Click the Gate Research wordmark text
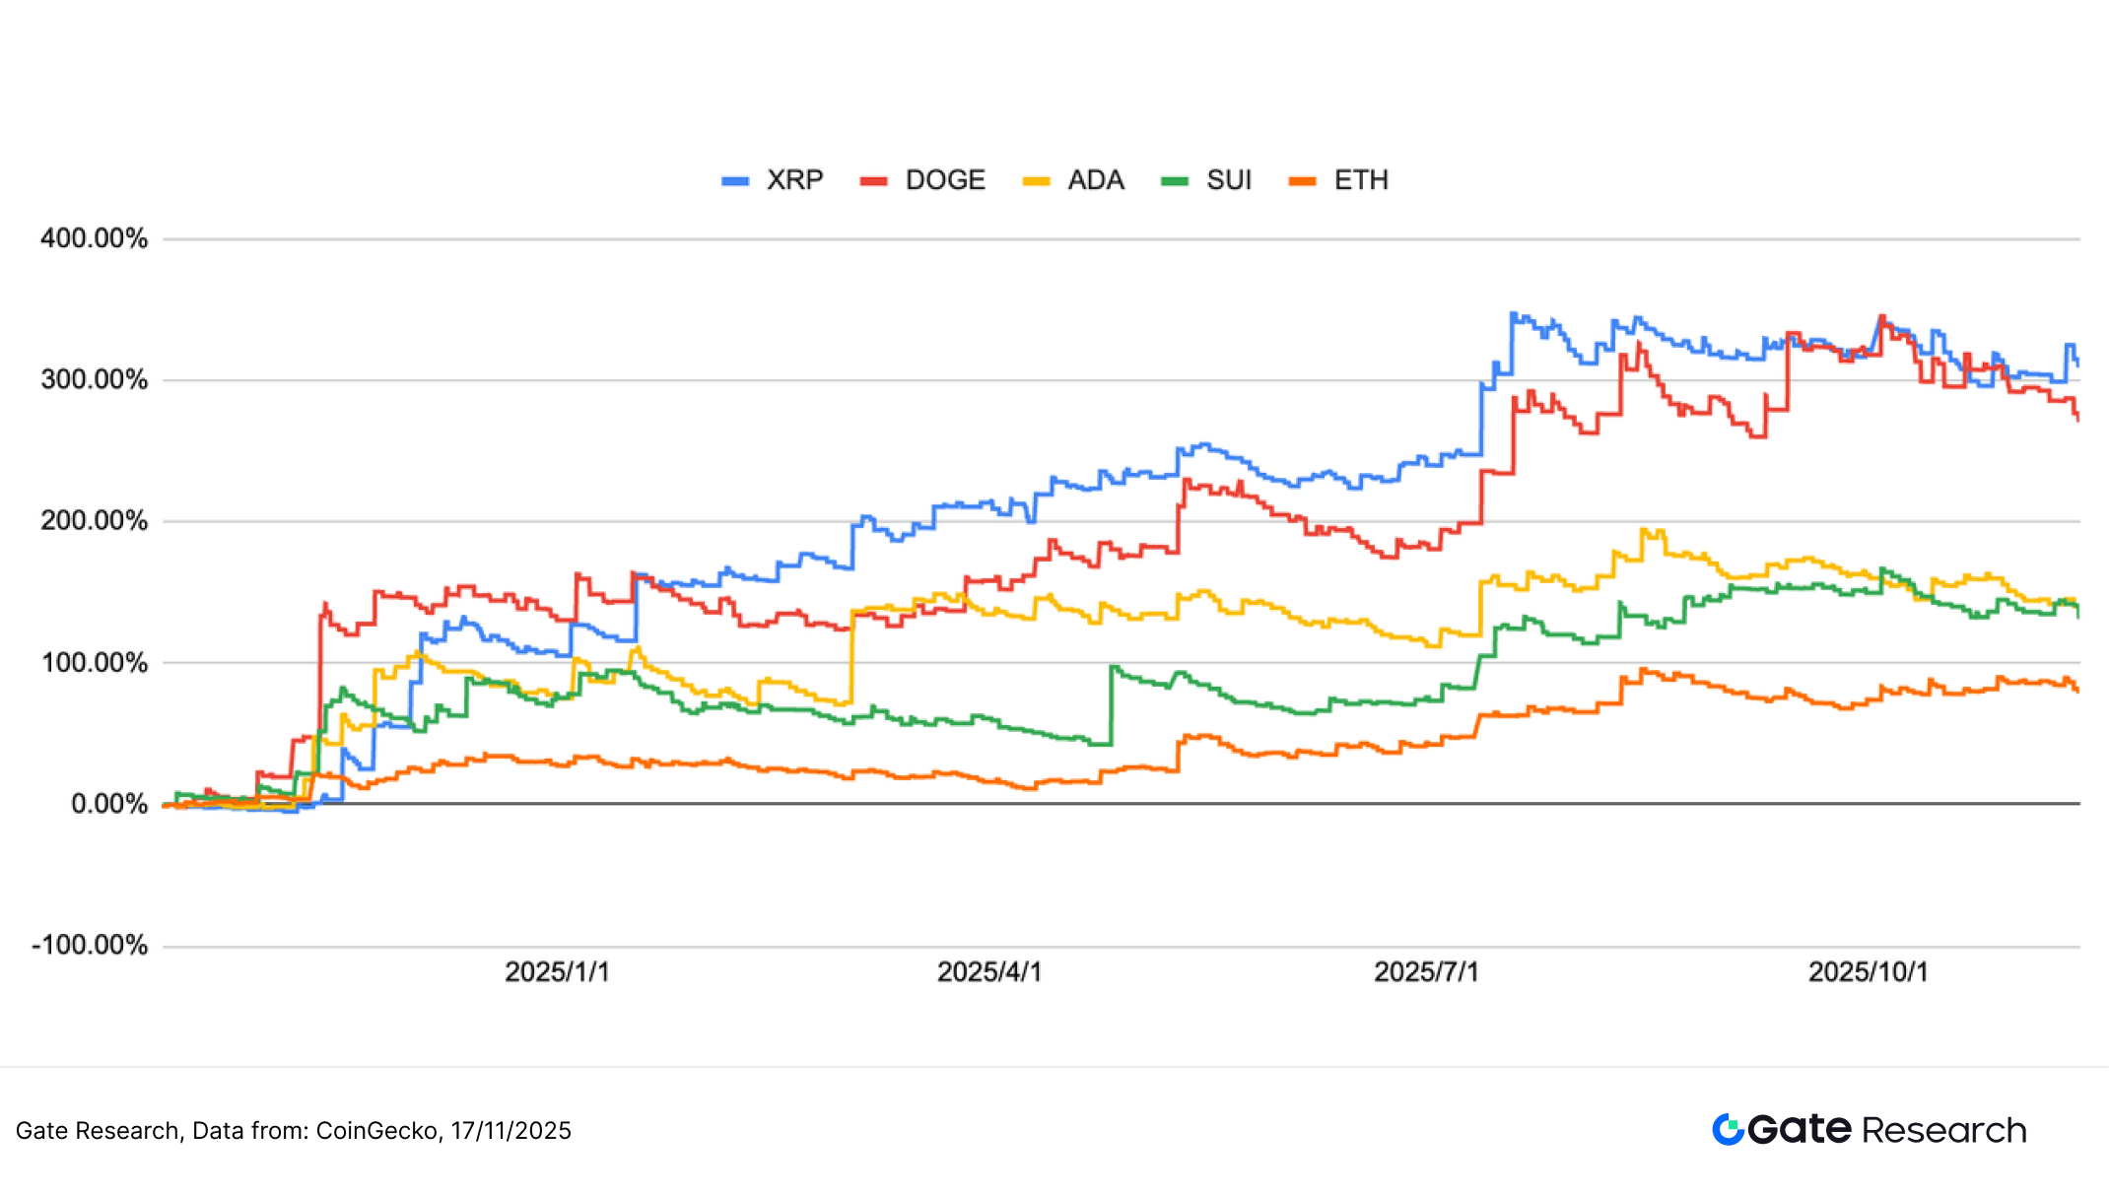 click(x=1887, y=1130)
